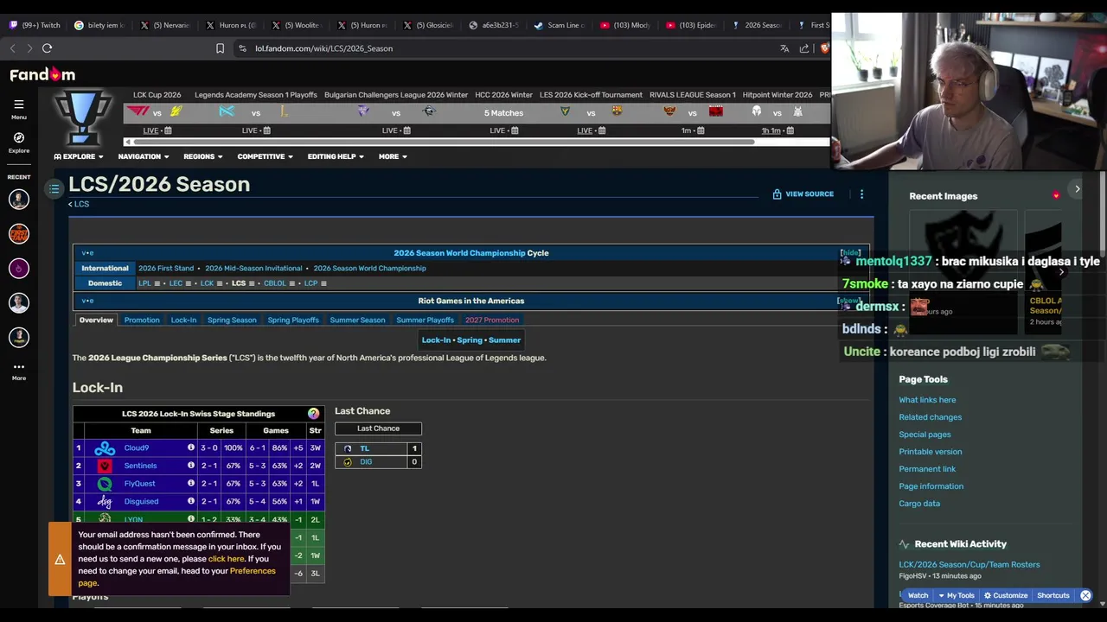
Task: Open the Fandom hamburger Menu icon
Action: [x=18, y=105]
